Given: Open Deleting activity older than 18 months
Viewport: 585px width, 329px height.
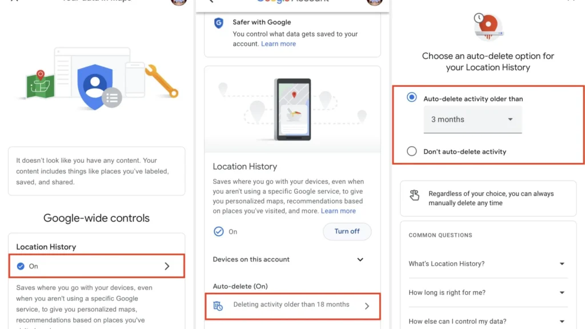Looking at the screenshot, I should tap(292, 306).
